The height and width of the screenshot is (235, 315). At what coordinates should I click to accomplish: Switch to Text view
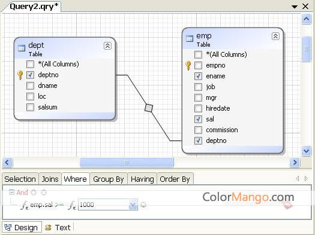[x=58, y=228]
